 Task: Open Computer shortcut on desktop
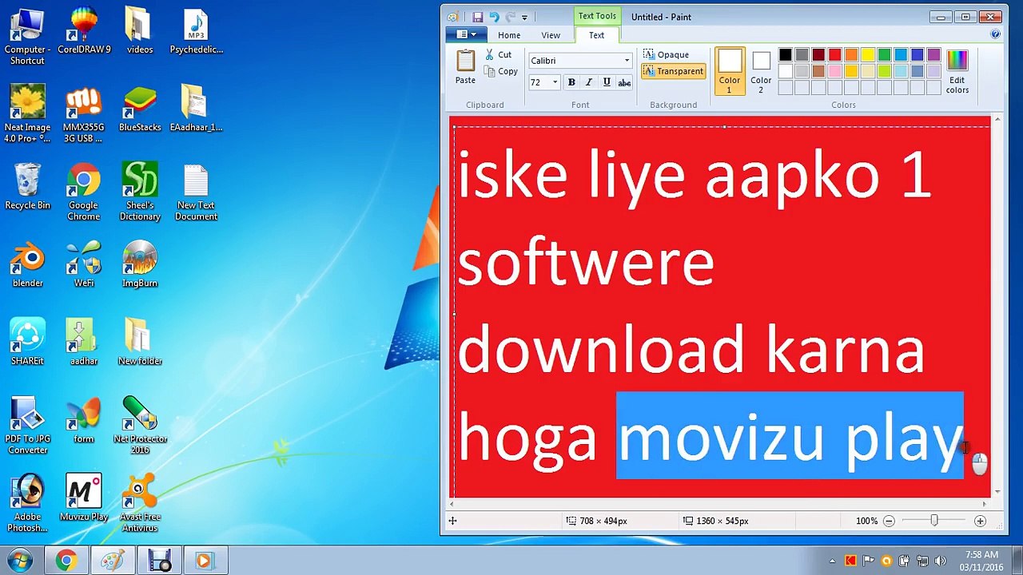click(27, 37)
